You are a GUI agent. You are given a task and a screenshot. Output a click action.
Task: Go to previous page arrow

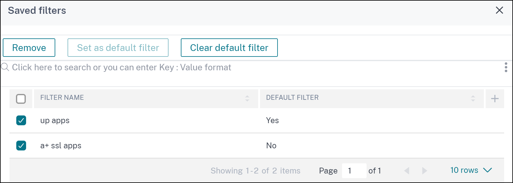pos(407,171)
